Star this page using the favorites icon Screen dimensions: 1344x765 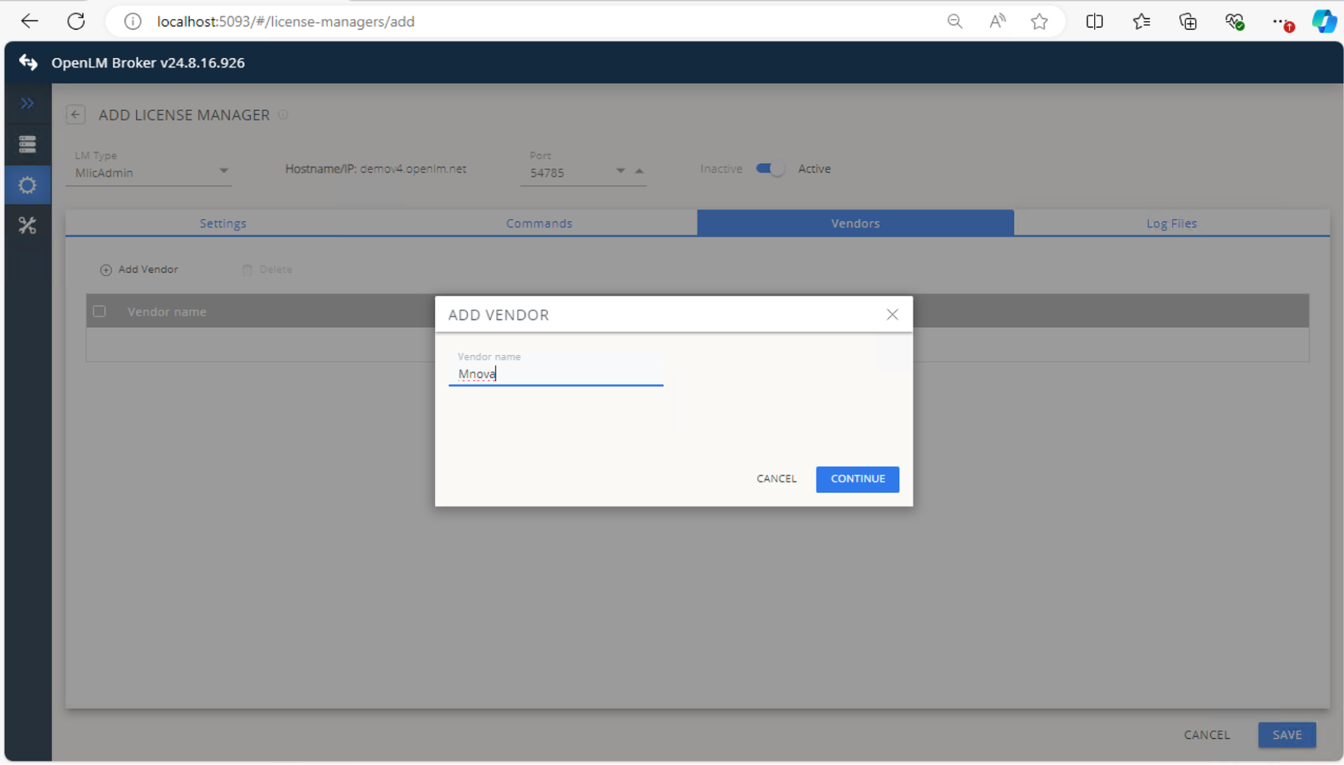pyautogui.click(x=1039, y=21)
